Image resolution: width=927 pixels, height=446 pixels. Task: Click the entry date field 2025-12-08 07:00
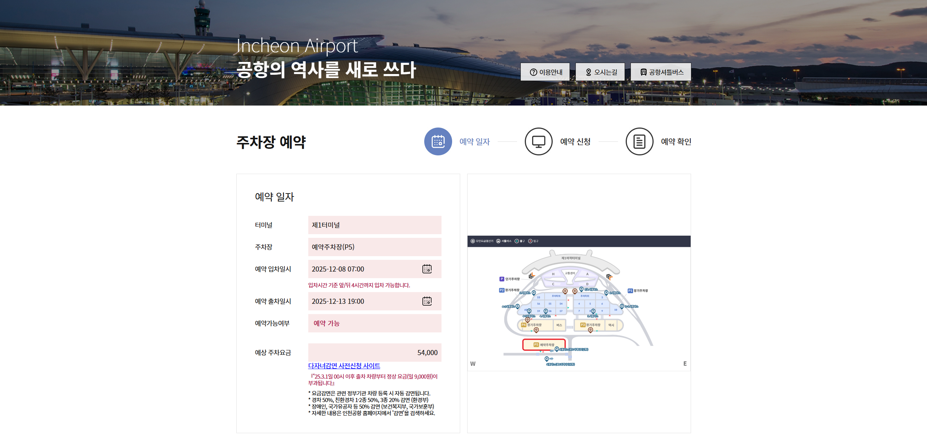click(x=363, y=269)
